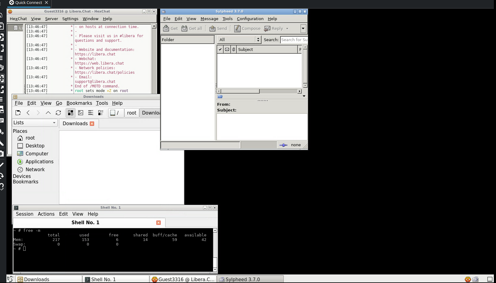The image size is (496, 283).
Task: Toggle Sylpheed online/offline status icon
Action: 283,145
